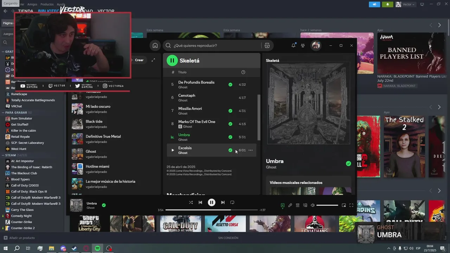Toggle saved check on Marks Of The Evil One
450x253 pixels.
click(x=230, y=124)
